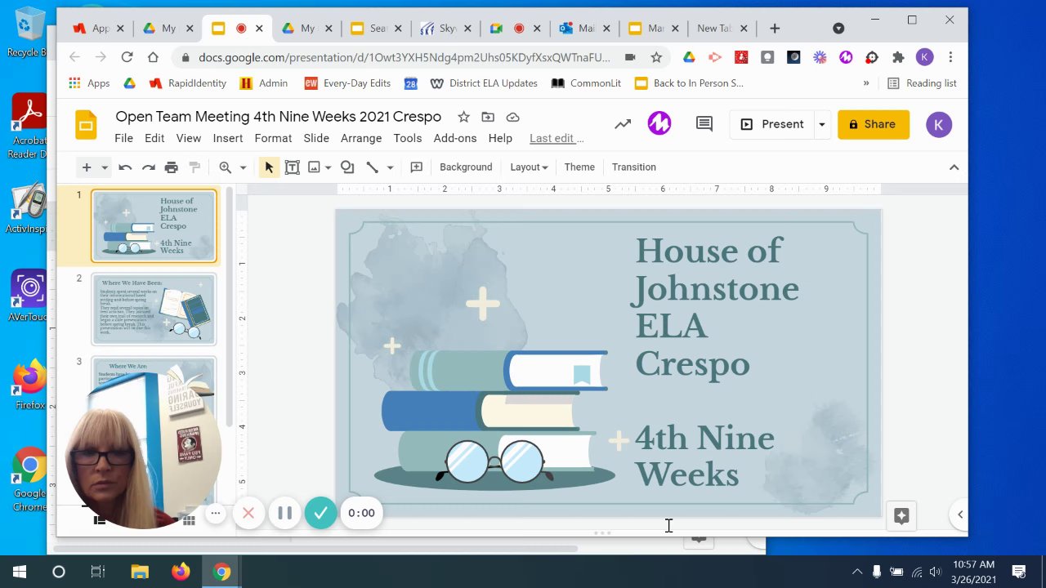Open the Arrange menu

click(361, 138)
